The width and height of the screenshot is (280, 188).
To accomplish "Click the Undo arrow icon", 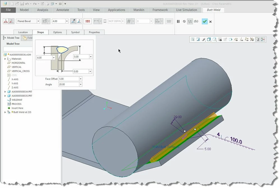I will click(27, 4).
